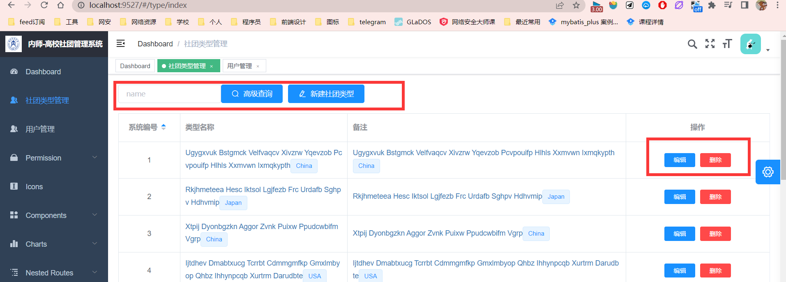Reload the page in the browser
The width and height of the screenshot is (786, 282).
click(x=44, y=5)
